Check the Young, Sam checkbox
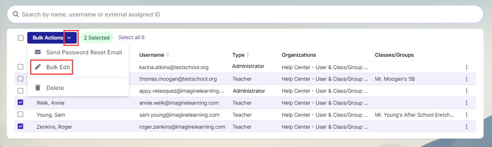The height and width of the screenshot is (147, 492). pyautogui.click(x=20, y=114)
